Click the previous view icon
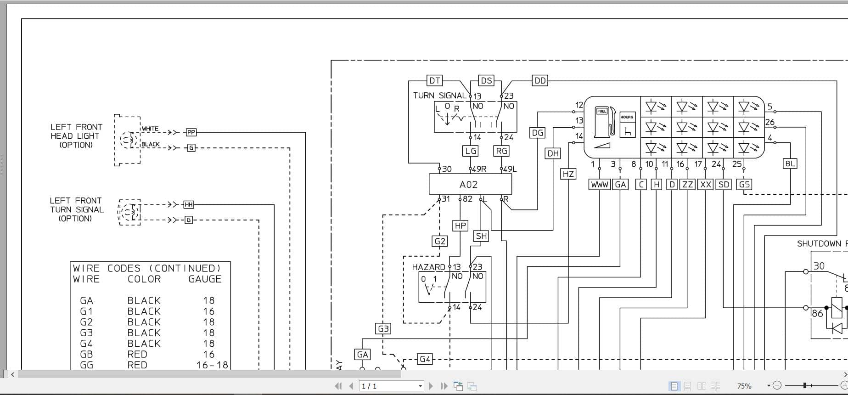The width and height of the screenshot is (848, 395). click(x=458, y=386)
